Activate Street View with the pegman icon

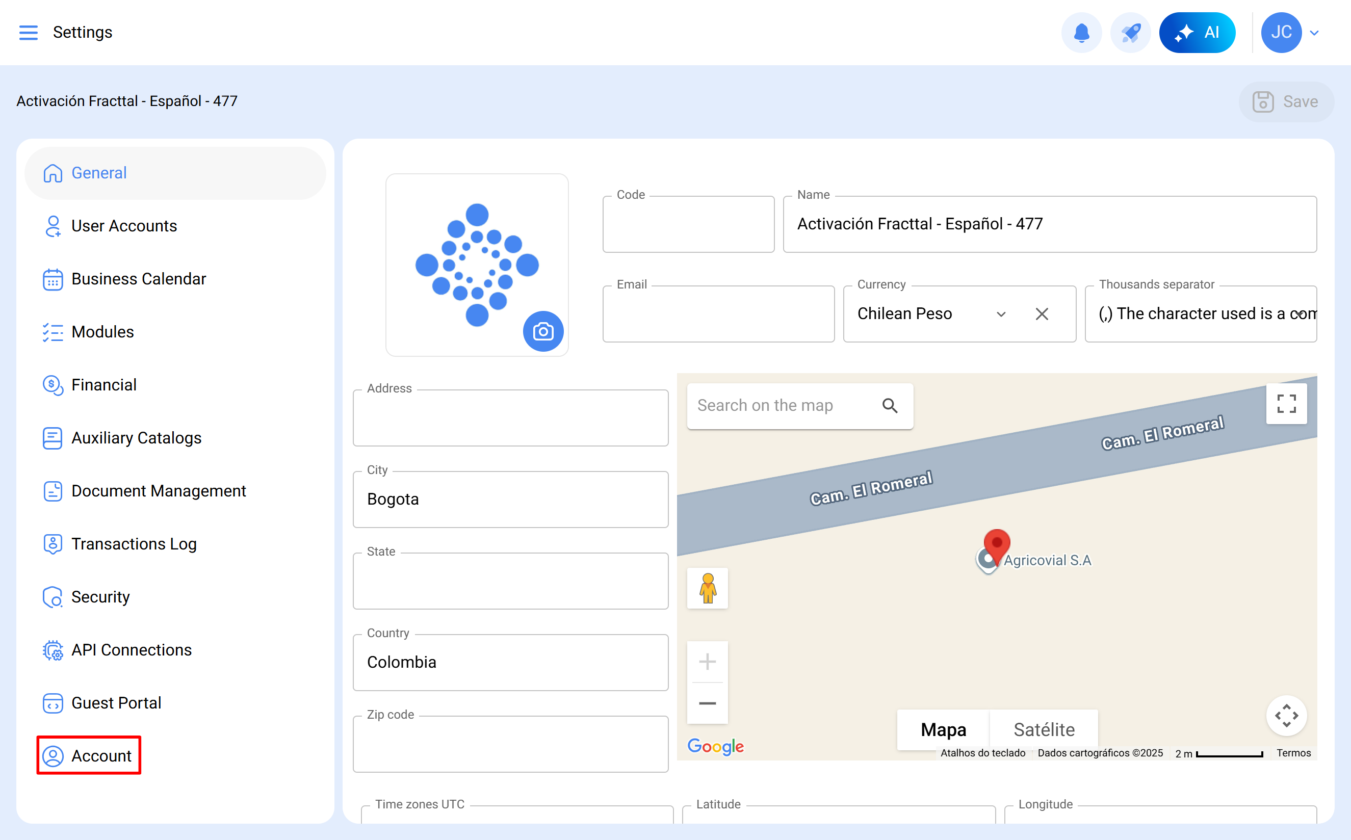point(707,588)
